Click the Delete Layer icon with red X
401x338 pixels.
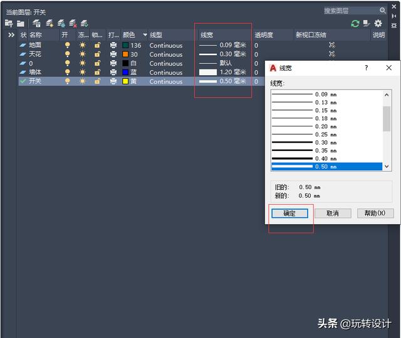[x=73, y=23]
